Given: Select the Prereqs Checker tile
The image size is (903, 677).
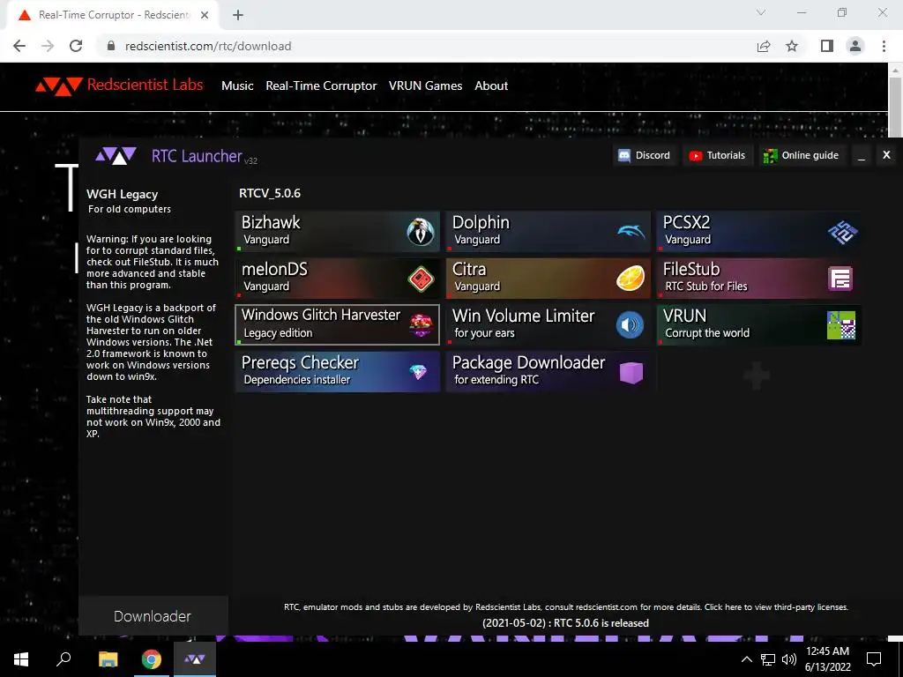Looking at the screenshot, I should [338, 372].
